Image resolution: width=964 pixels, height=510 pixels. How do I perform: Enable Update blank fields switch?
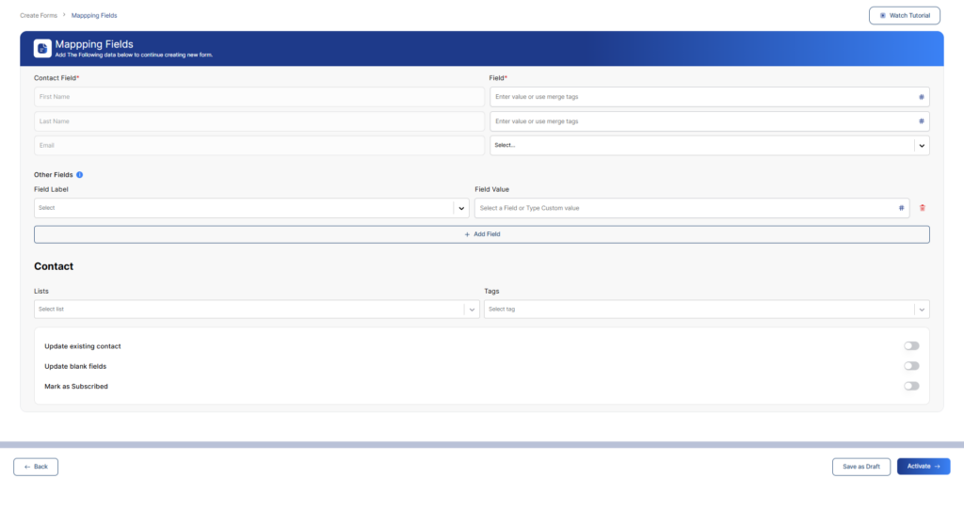coord(910,366)
